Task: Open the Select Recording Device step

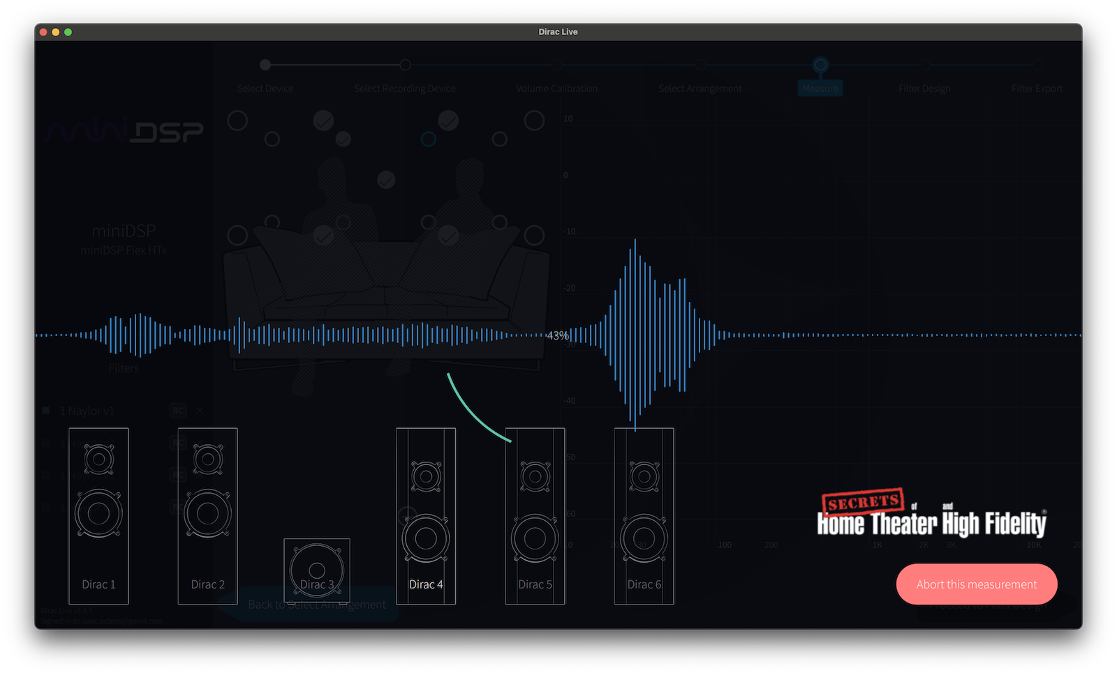Action: point(405,89)
